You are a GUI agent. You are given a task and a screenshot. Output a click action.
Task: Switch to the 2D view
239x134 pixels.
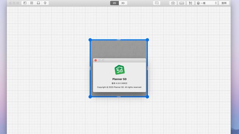point(114,3)
